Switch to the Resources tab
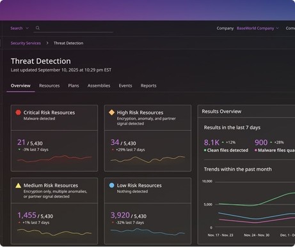 49,86
